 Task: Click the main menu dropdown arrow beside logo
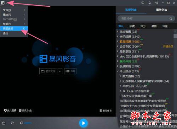click(6, 3)
